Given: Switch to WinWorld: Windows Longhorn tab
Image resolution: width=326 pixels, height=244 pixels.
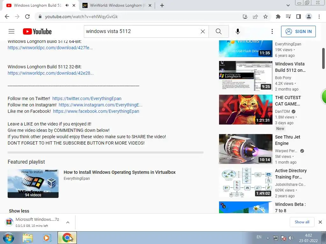Looking at the screenshot, I should 117,5.
